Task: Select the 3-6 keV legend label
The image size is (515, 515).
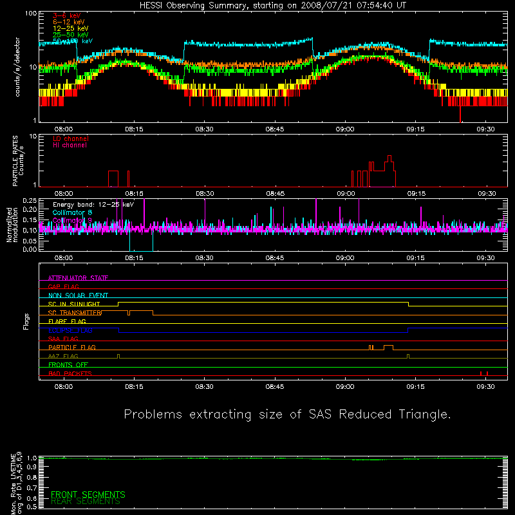Action: tap(66, 15)
